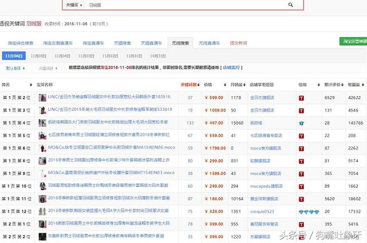
Task: Sort table by 排名 column arrows
Action: [x=31, y=85]
